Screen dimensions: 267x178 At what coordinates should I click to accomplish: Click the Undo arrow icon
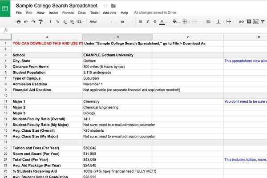tap(26, 21)
